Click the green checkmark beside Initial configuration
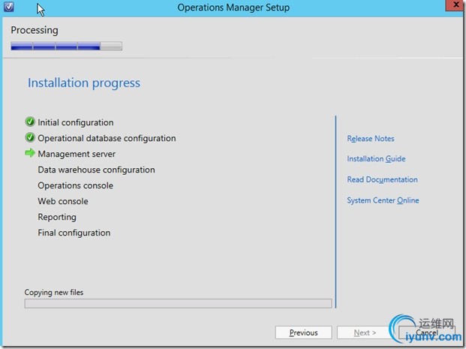Screen dimensions: 466x349 [x=30, y=122]
